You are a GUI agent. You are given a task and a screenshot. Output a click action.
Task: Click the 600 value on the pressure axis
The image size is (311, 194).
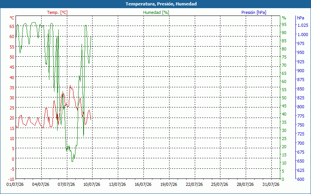[301, 179]
